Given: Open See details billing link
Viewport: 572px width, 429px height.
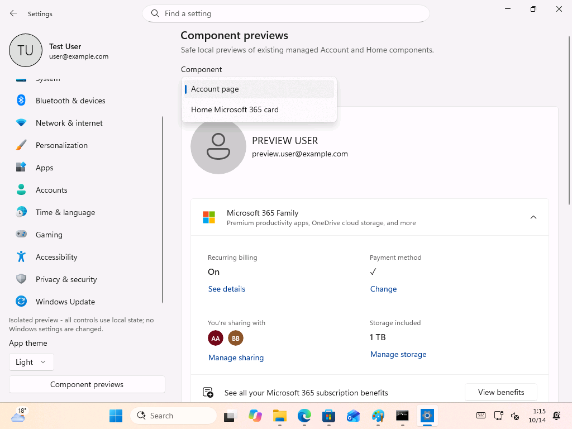Looking at the screenshot, I should (227, 289).
